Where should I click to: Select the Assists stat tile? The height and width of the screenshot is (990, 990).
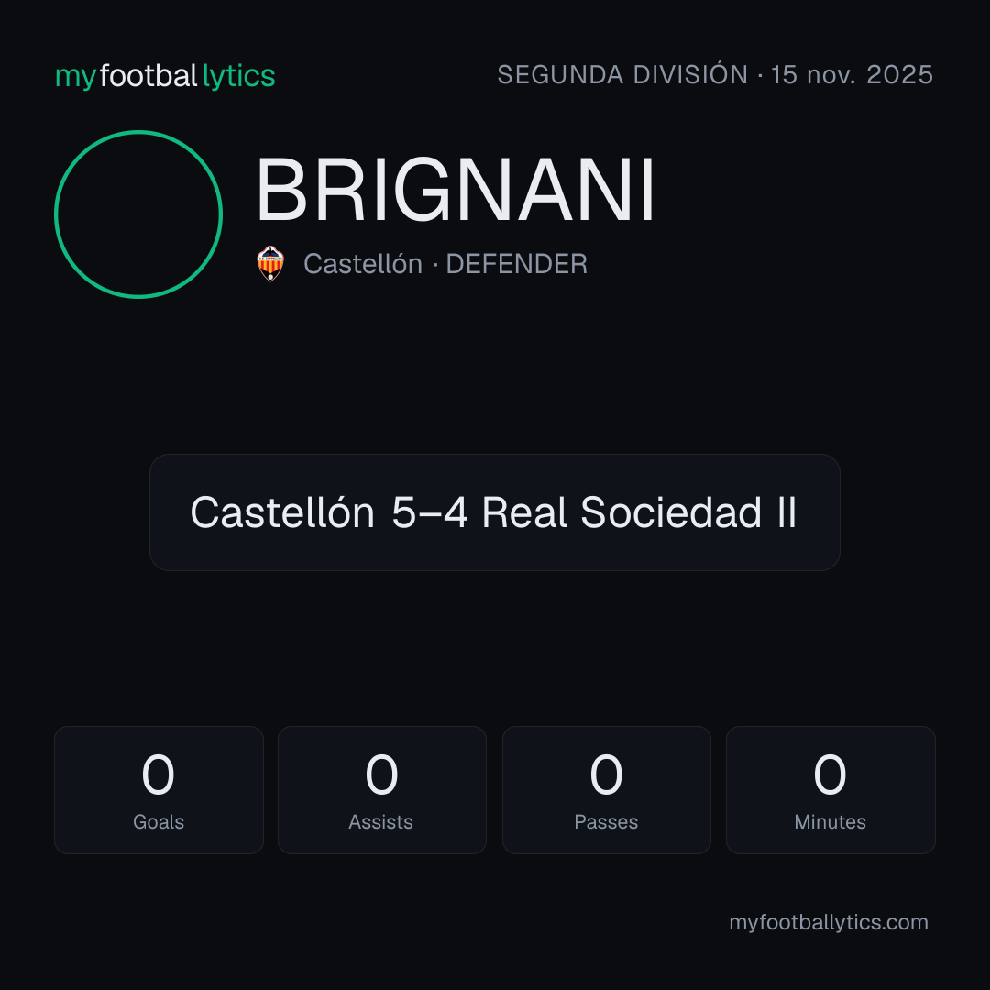click(382, 790)
